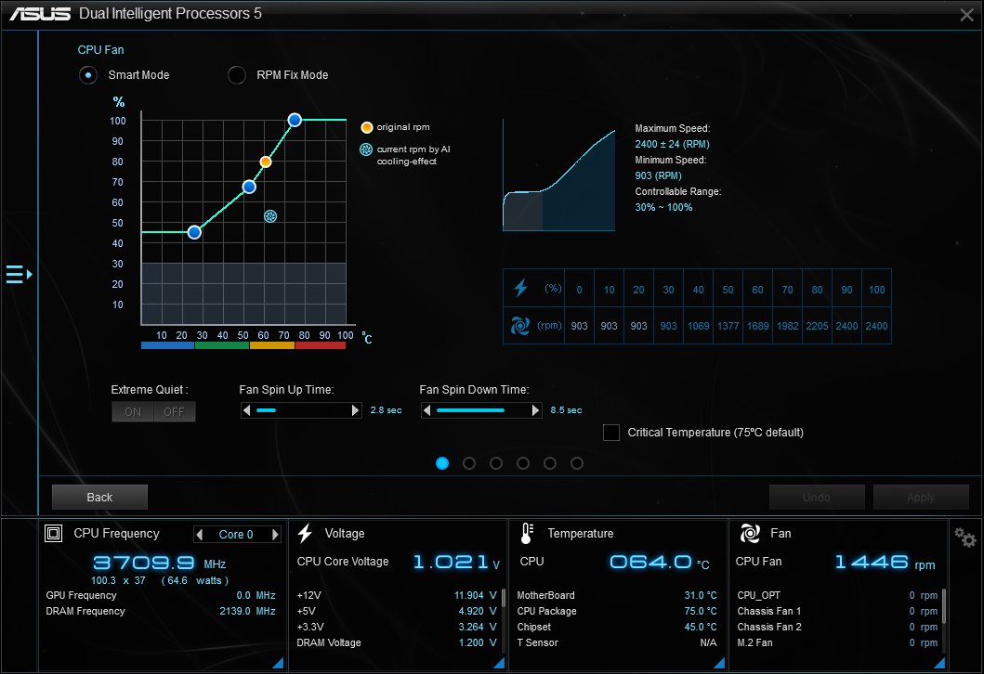Viewport: 984px width, 674px height.
Task: Click the 100% top point on fan curve
Action: (295, 120)
